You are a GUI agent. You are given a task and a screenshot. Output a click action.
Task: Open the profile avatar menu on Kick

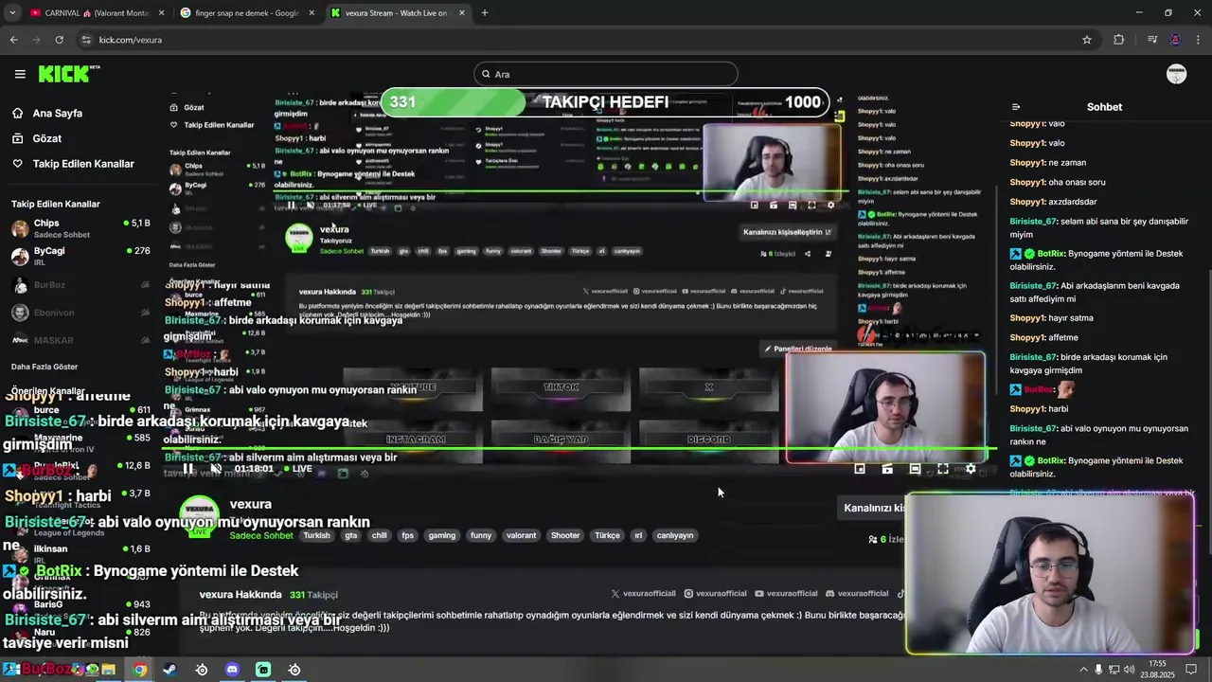pyautogui.click(x=1176, y=74)
